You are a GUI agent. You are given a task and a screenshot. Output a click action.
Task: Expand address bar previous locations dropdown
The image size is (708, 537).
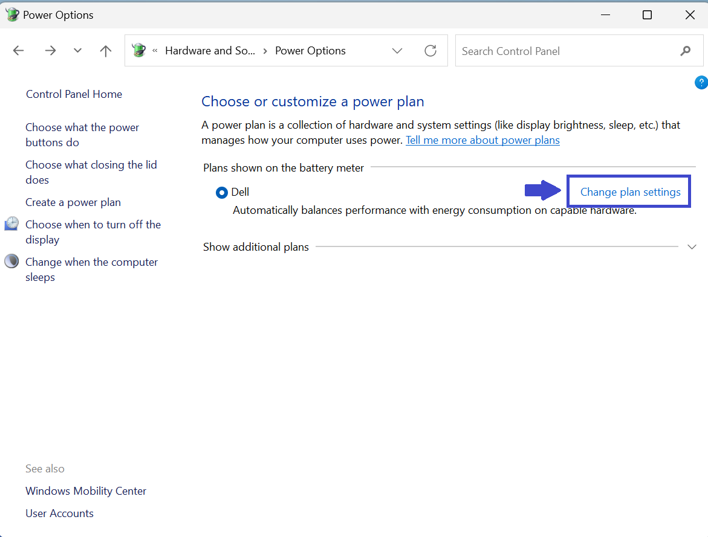[397, 51]
